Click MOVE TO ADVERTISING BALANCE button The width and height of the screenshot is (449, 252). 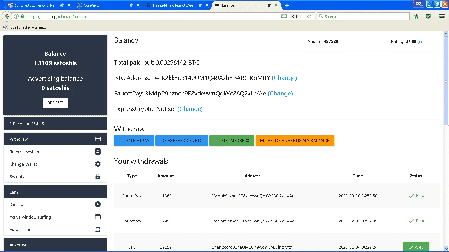tap(295, 140)
